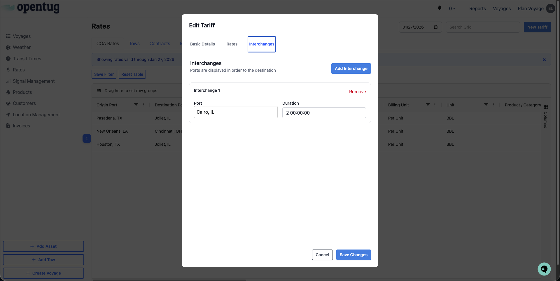Open Billing Unit column menu dots
Viewport: 560px width, 281px height.
point(435,105)
